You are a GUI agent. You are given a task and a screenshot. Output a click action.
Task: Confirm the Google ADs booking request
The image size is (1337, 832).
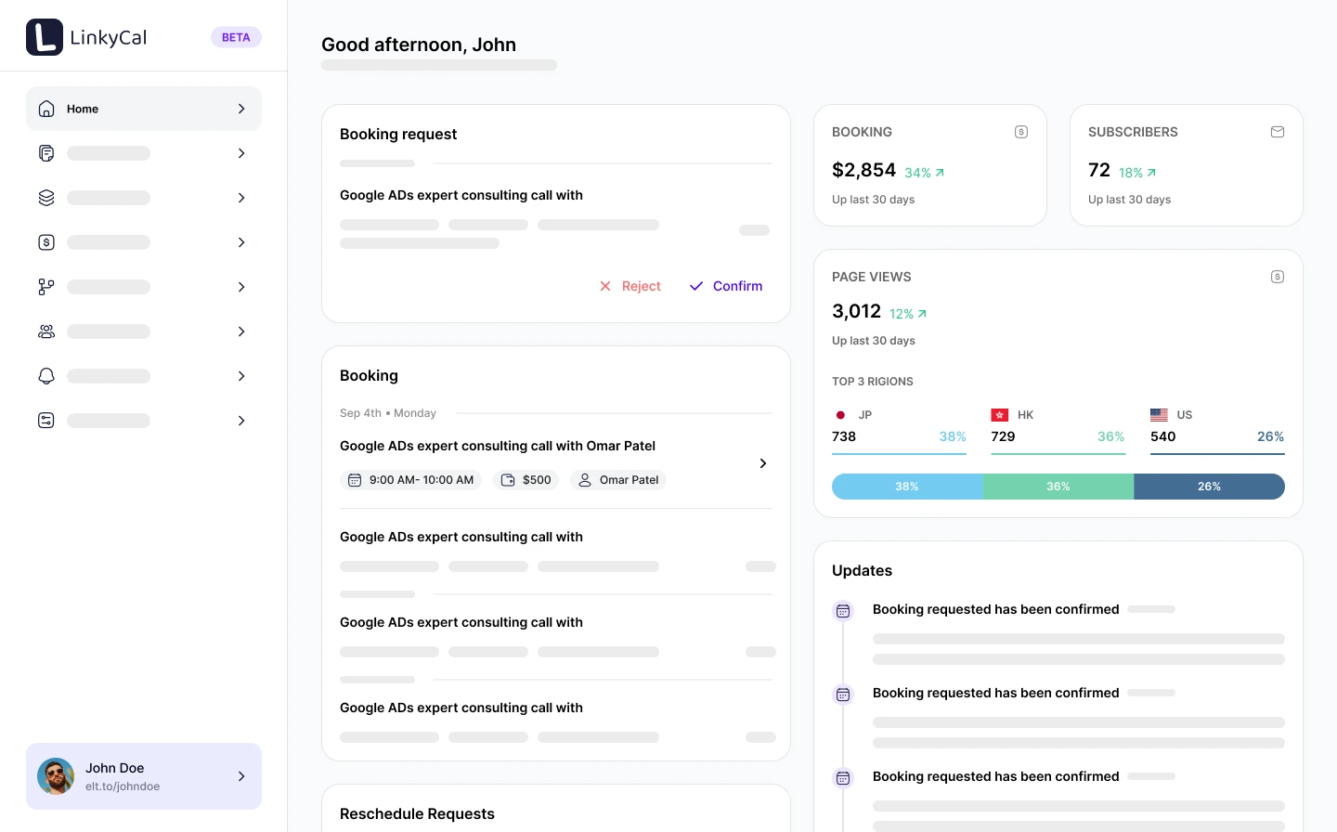[726, 286]
